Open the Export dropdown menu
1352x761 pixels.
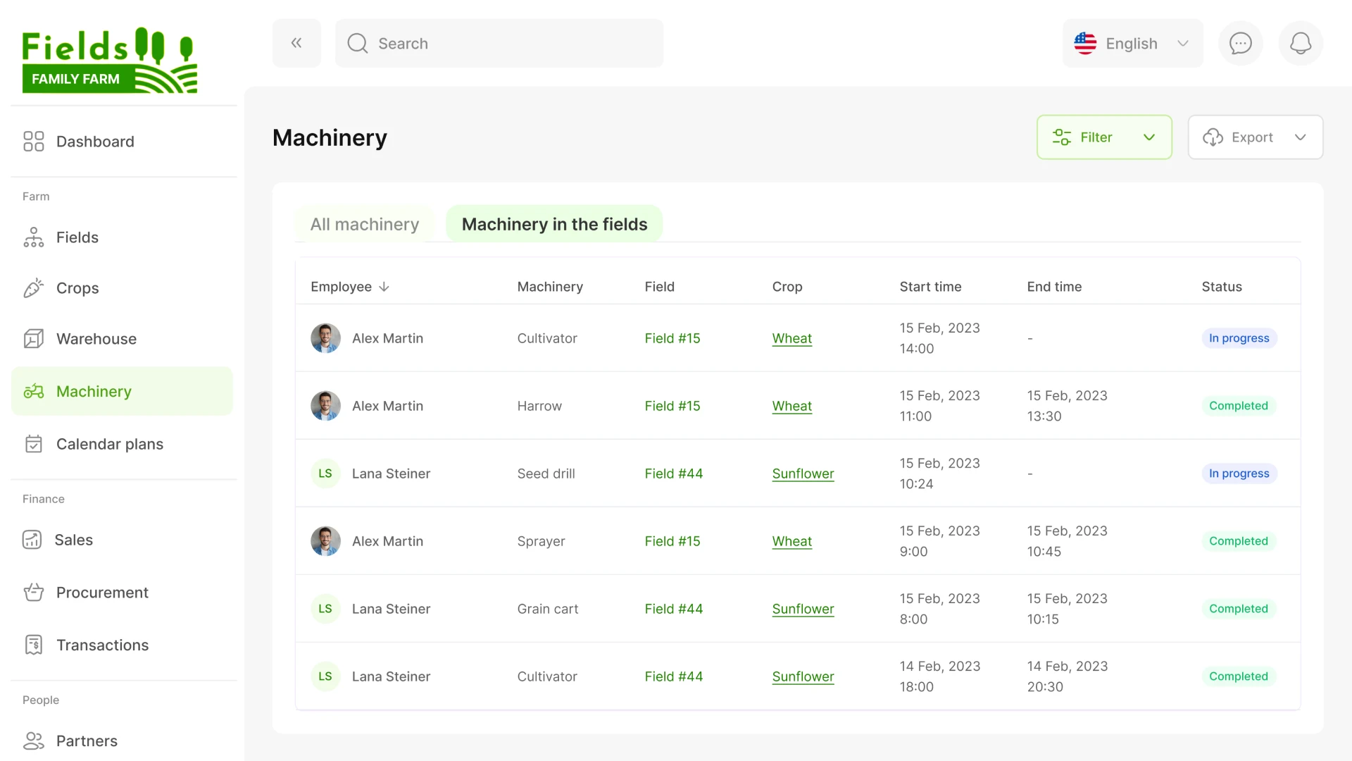pos(1255,137)
